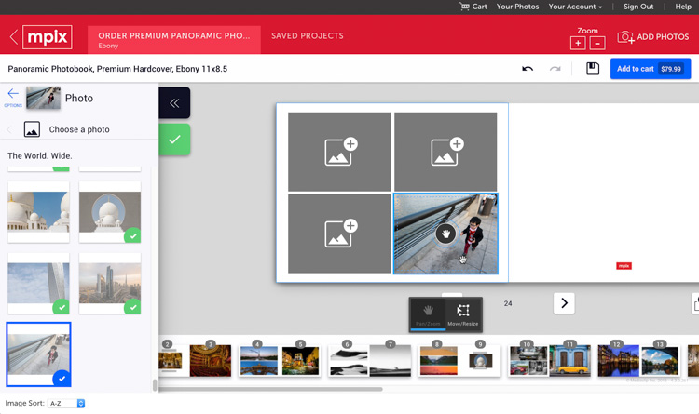Open the Saved Projects tab

pos(307,36)
